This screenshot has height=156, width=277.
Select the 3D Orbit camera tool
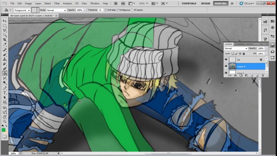click(x=5, y=112)
